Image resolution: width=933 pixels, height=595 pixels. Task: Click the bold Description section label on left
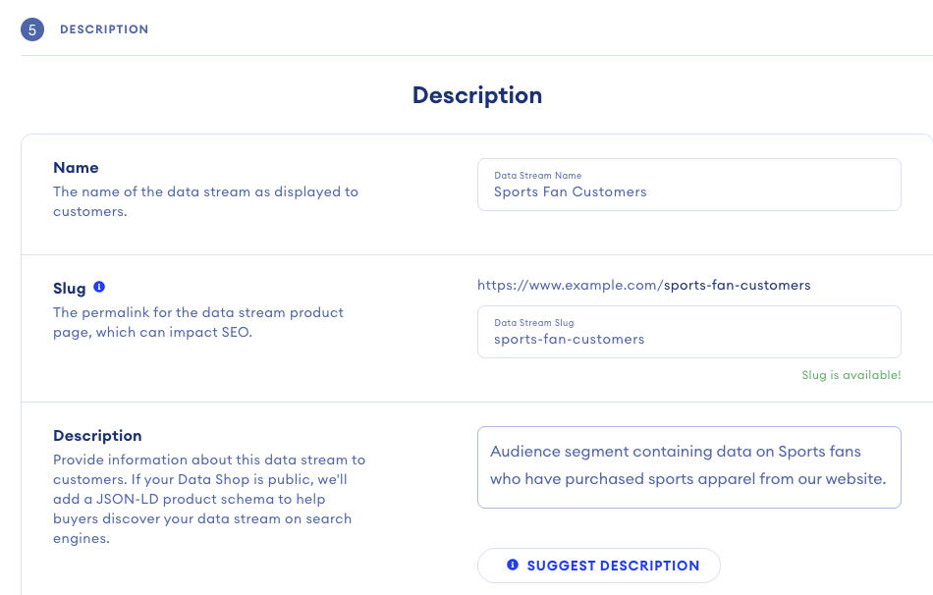click(x=97, y=436)
